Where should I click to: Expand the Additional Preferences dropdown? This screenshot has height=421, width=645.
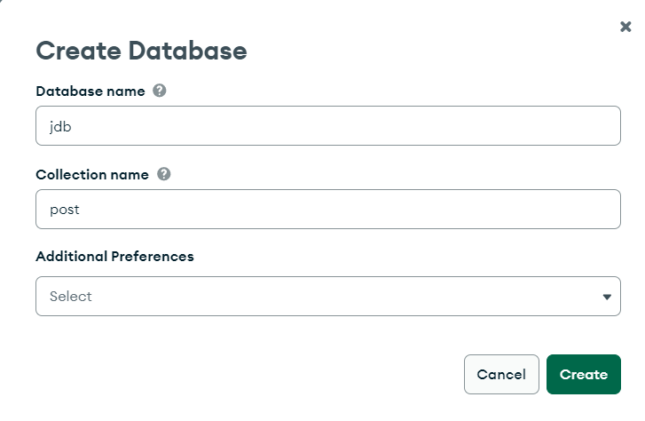tap(328, 296)
